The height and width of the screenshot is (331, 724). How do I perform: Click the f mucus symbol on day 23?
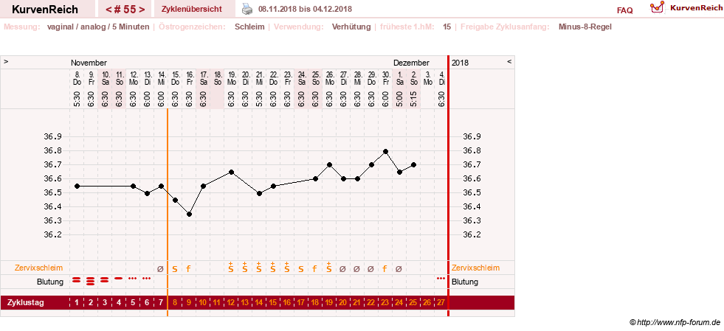pyautogui.click(x=385, y=269)
